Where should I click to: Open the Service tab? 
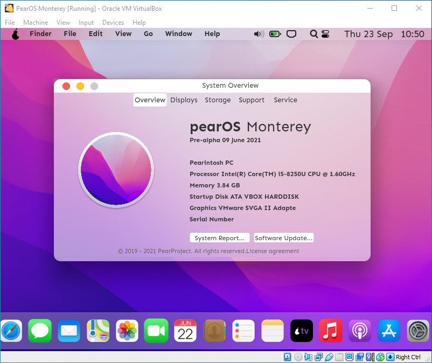point(285,100)
